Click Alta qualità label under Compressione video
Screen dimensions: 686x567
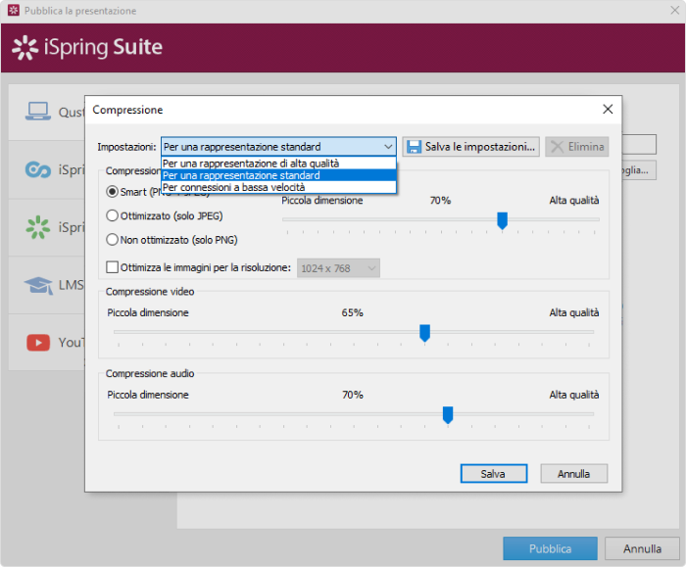pyautogui.click(x=574, y=313)
